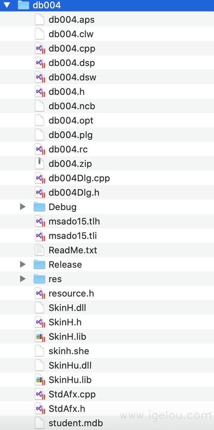Click the blank icon for db004.aps
Image resolution: width=214 pixels, height=430 pixels.
coord(39,20)
